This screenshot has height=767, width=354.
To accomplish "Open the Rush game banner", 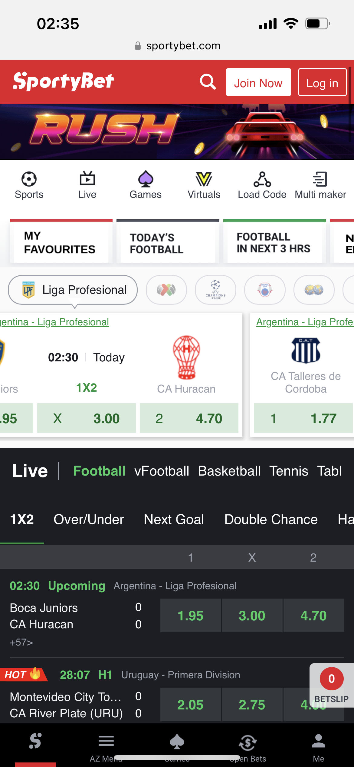I will (x=177, y=132).
